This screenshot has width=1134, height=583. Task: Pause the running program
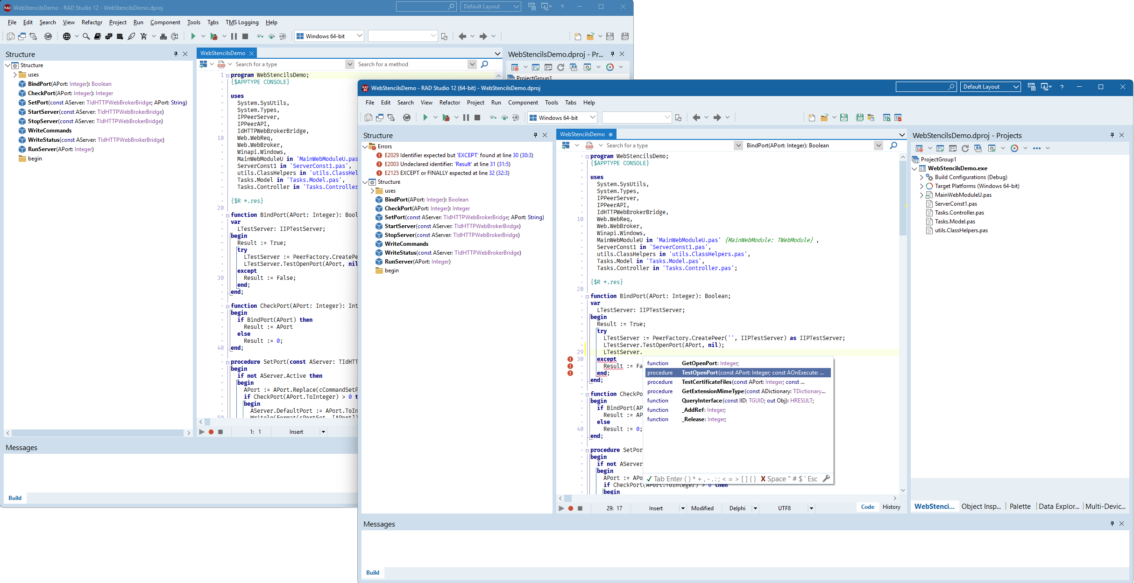coord(466,117)
